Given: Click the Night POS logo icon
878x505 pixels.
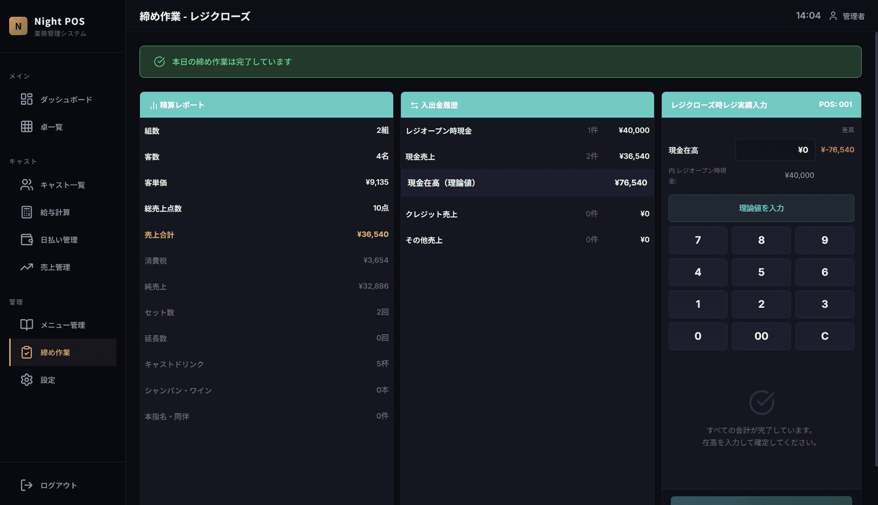Looking at the screenshot, I should [x=18, y=26].
